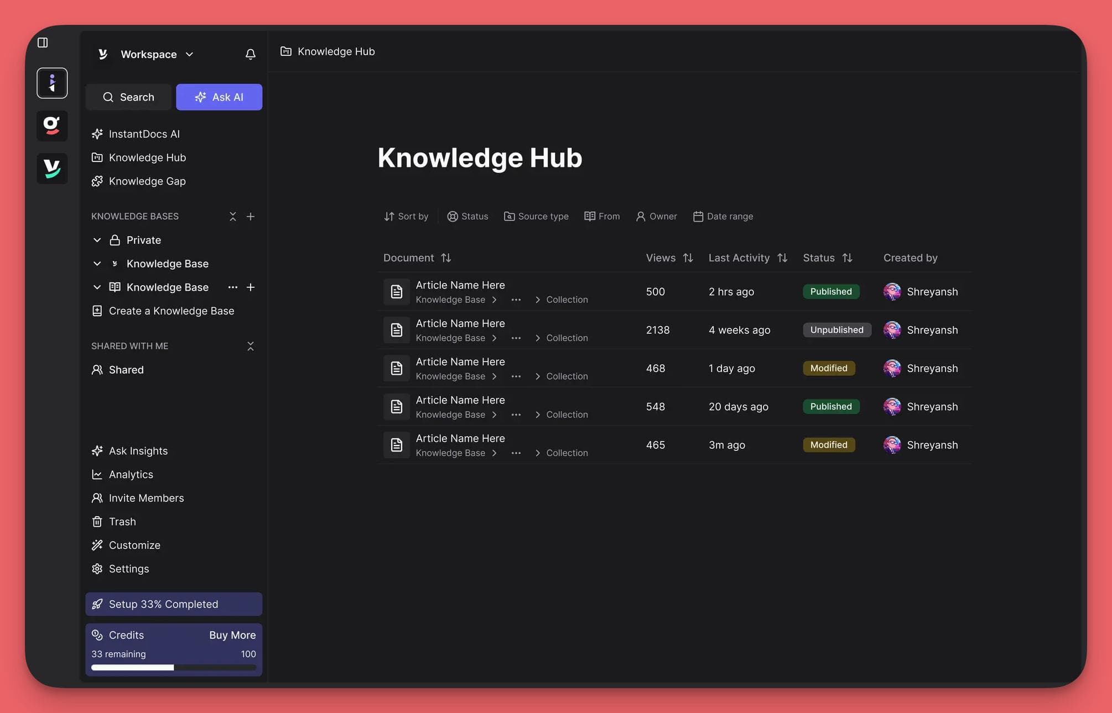Add a new Knowledge Base with the plus icon
Screen dimensions: 1112x713
point(251,216)
